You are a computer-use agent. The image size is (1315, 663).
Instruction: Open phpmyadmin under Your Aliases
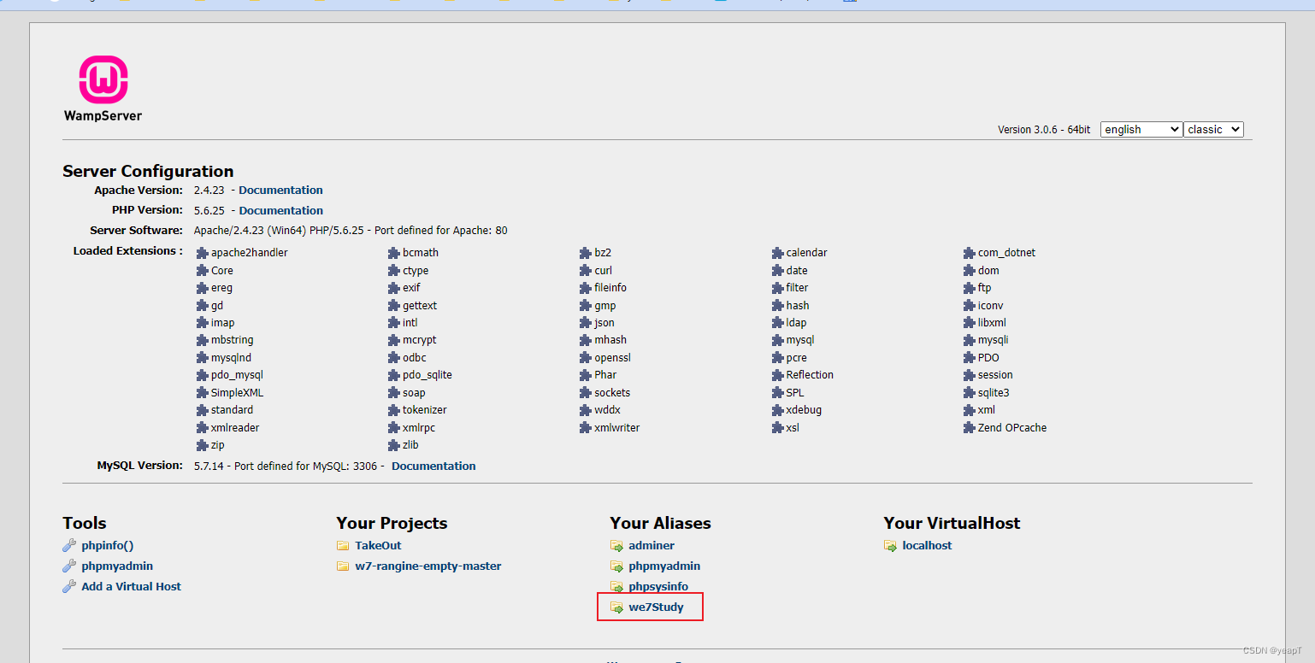point(664,566)
